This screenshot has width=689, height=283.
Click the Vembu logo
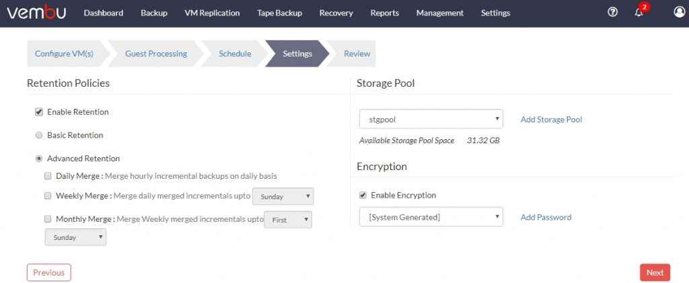click(x=36, y=12)
